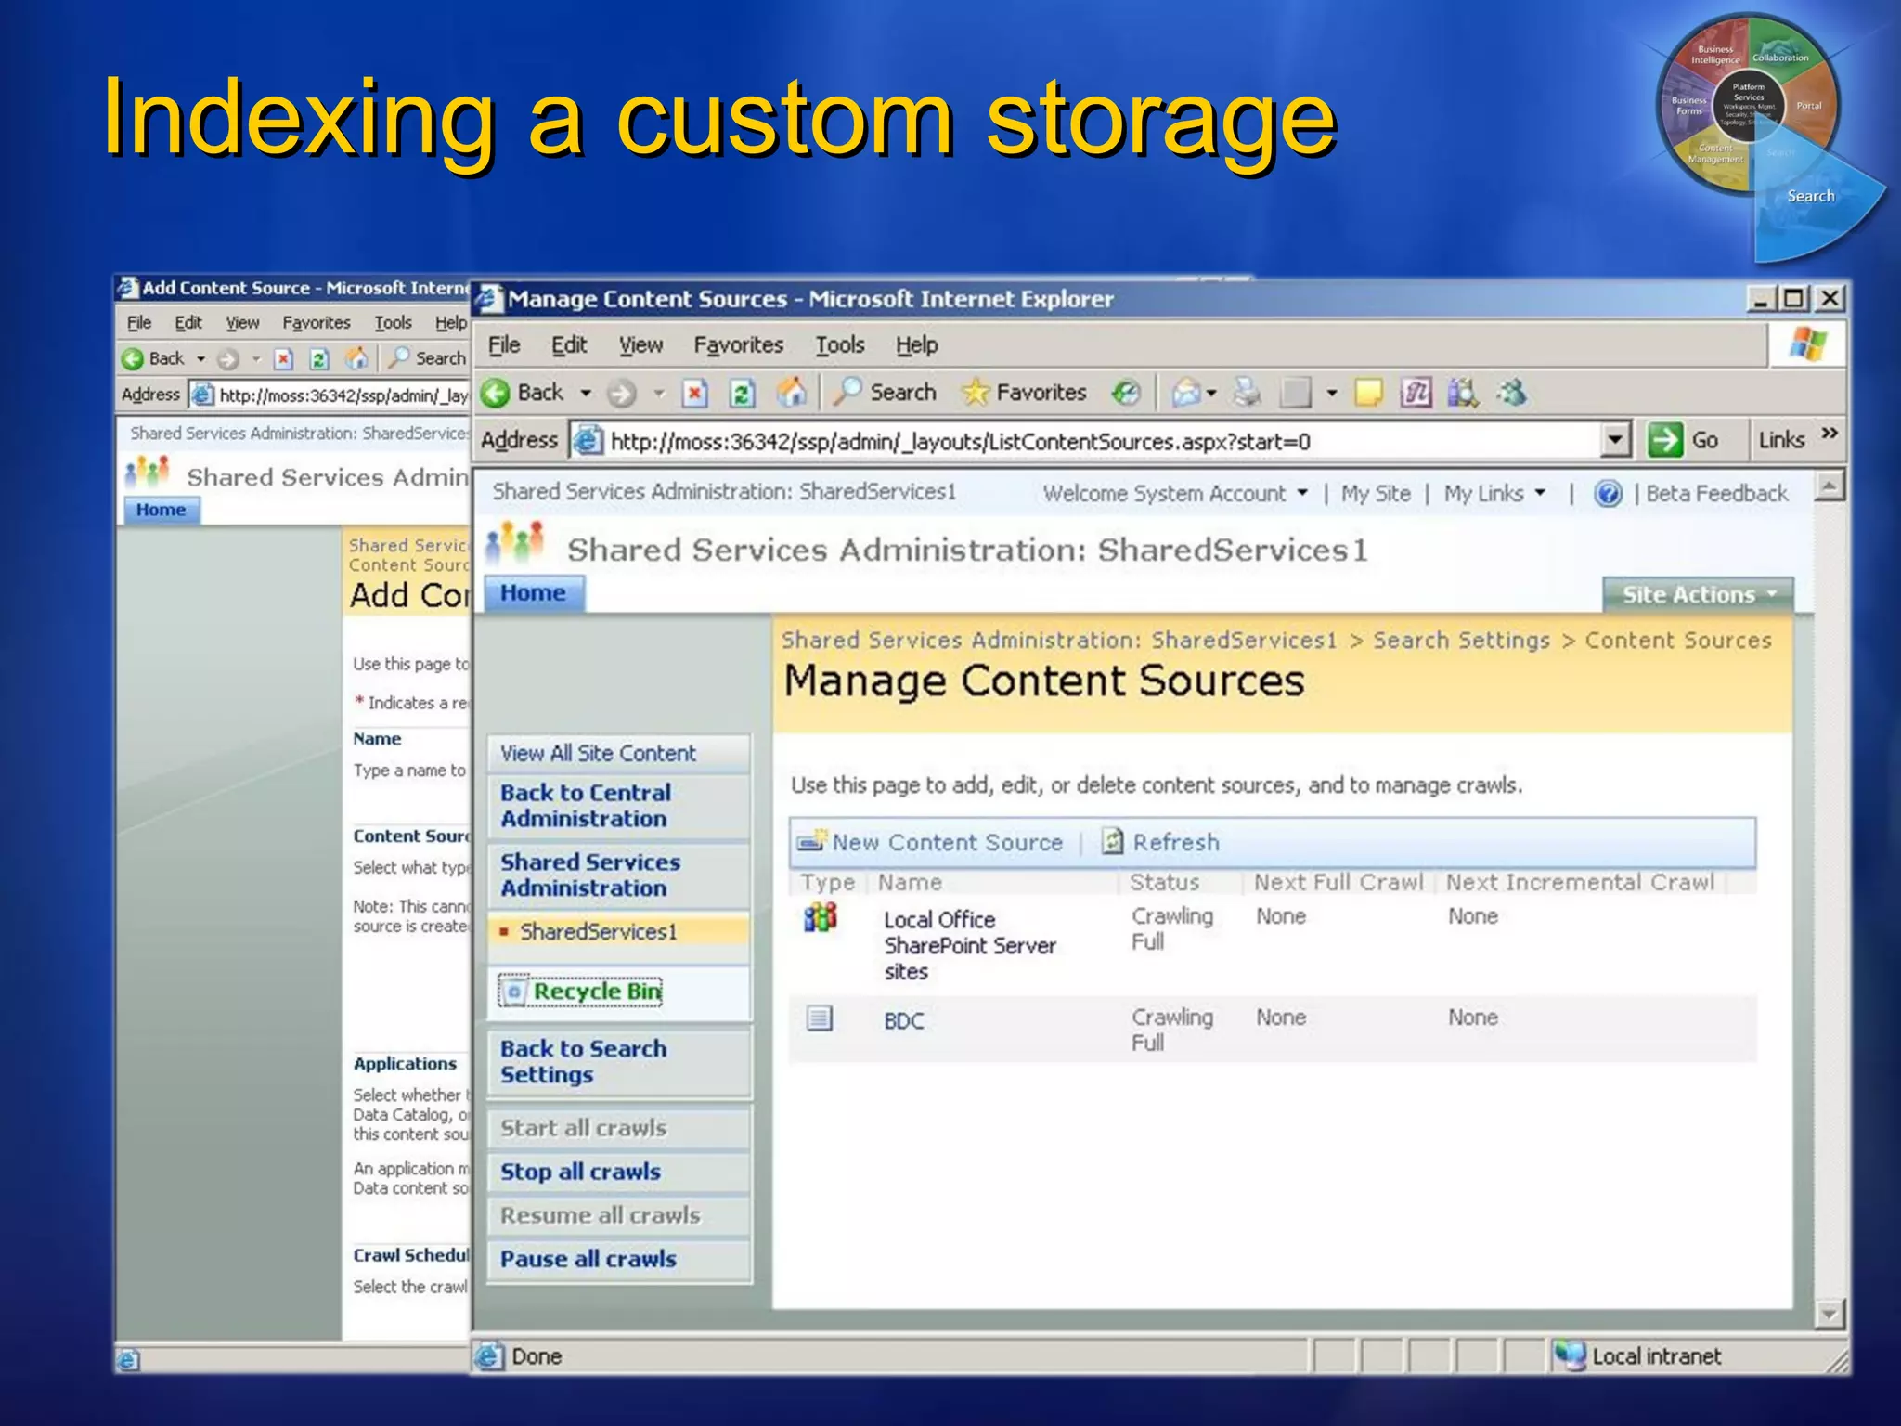
Task: Click the Local Office SharePoint sites type icon
Action: pos(820,917)
